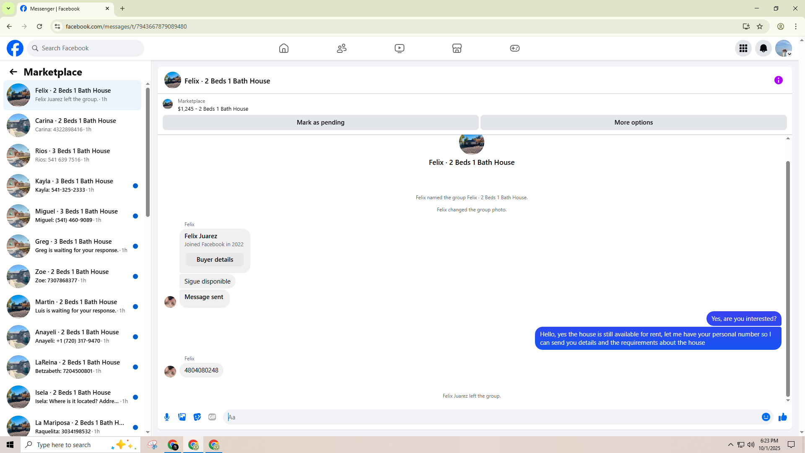Click the $1,245 listing link
Screen dimensions: 805x453
[x=213, y=109]
